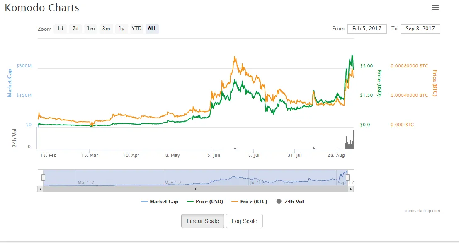The height and width of the screenshot is (243, 459).
Task: Open the coinmarketcap.com credit link
Action: pos(422,211)
